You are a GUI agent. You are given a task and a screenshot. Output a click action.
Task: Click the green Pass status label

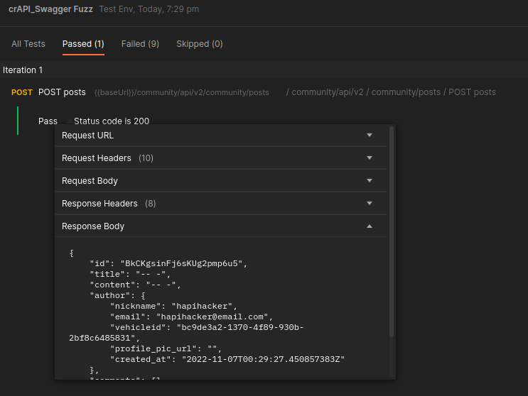48,121
